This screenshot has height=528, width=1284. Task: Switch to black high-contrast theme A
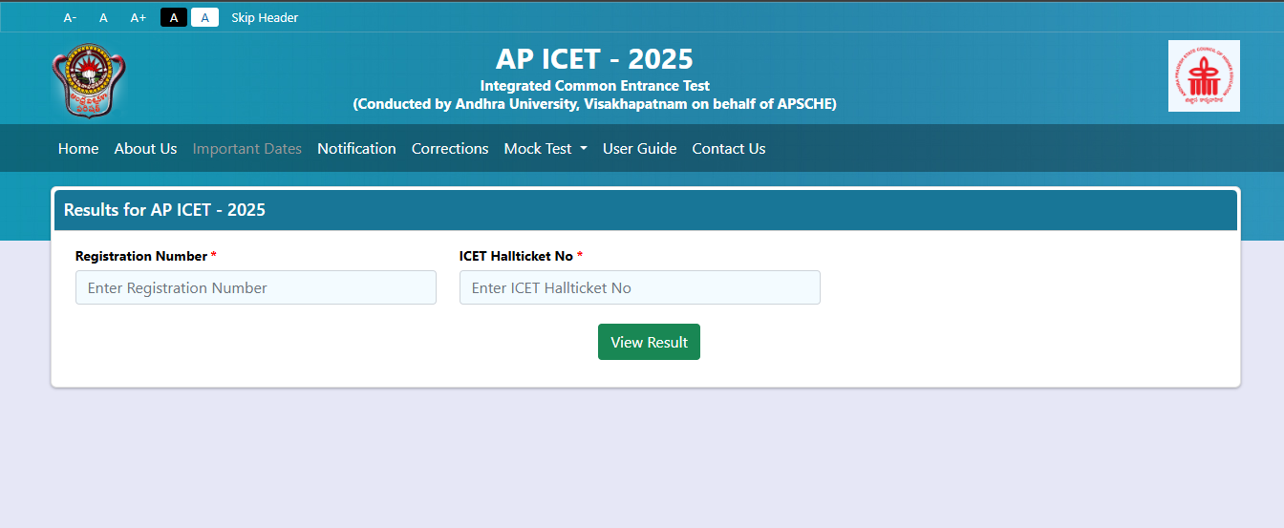click(174, 17)
